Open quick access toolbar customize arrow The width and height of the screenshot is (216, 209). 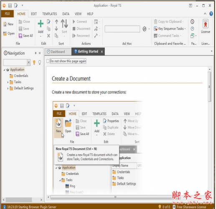tap(22, 5)
